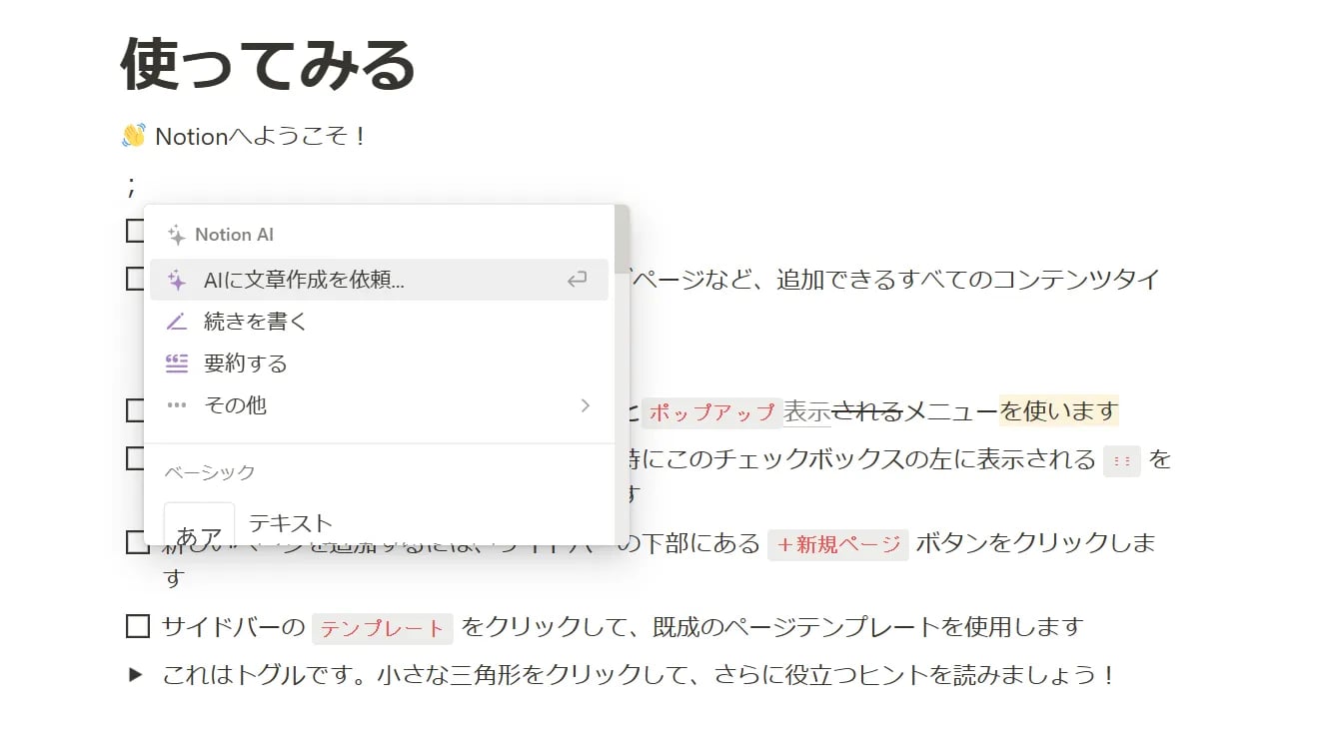
Task: Choose 要約する from the menu
Action: [x=379, y=364]
